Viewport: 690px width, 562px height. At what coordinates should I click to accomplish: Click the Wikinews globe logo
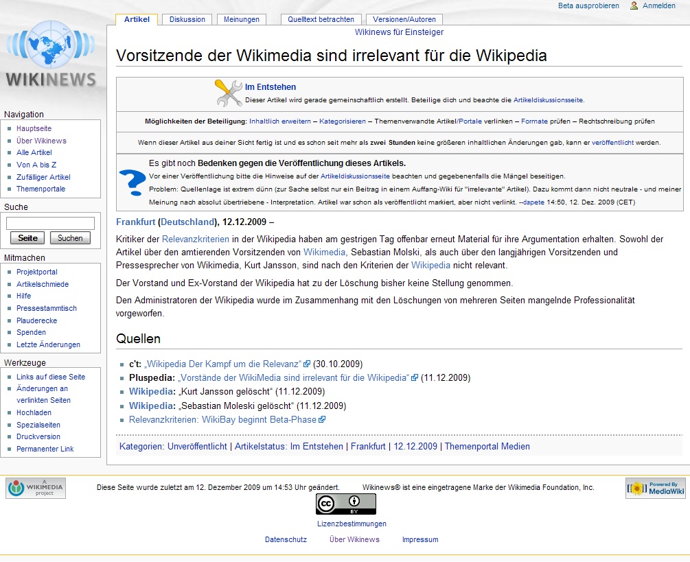click(x=51, y=54)
